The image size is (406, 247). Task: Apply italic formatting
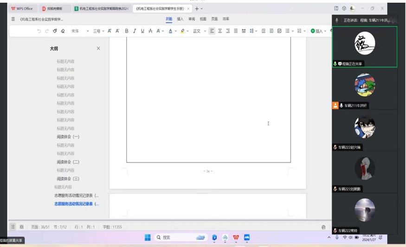(135, 31)
